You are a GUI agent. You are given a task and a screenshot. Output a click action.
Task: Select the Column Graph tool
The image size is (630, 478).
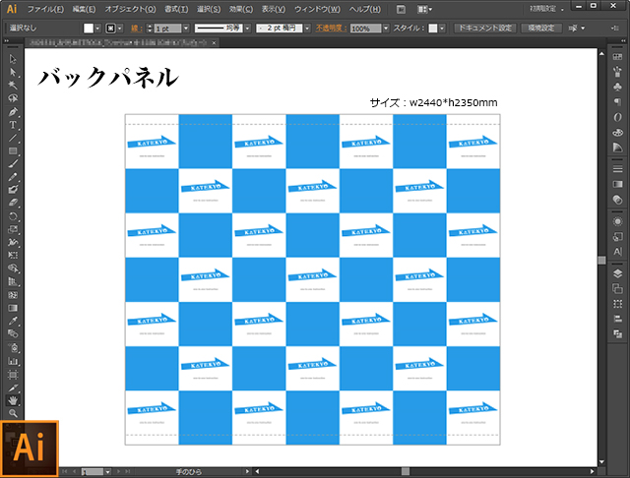13,361
